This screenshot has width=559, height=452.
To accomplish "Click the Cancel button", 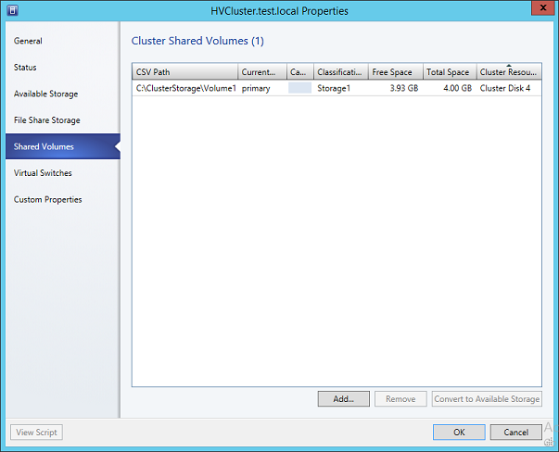I will point(516,433).
